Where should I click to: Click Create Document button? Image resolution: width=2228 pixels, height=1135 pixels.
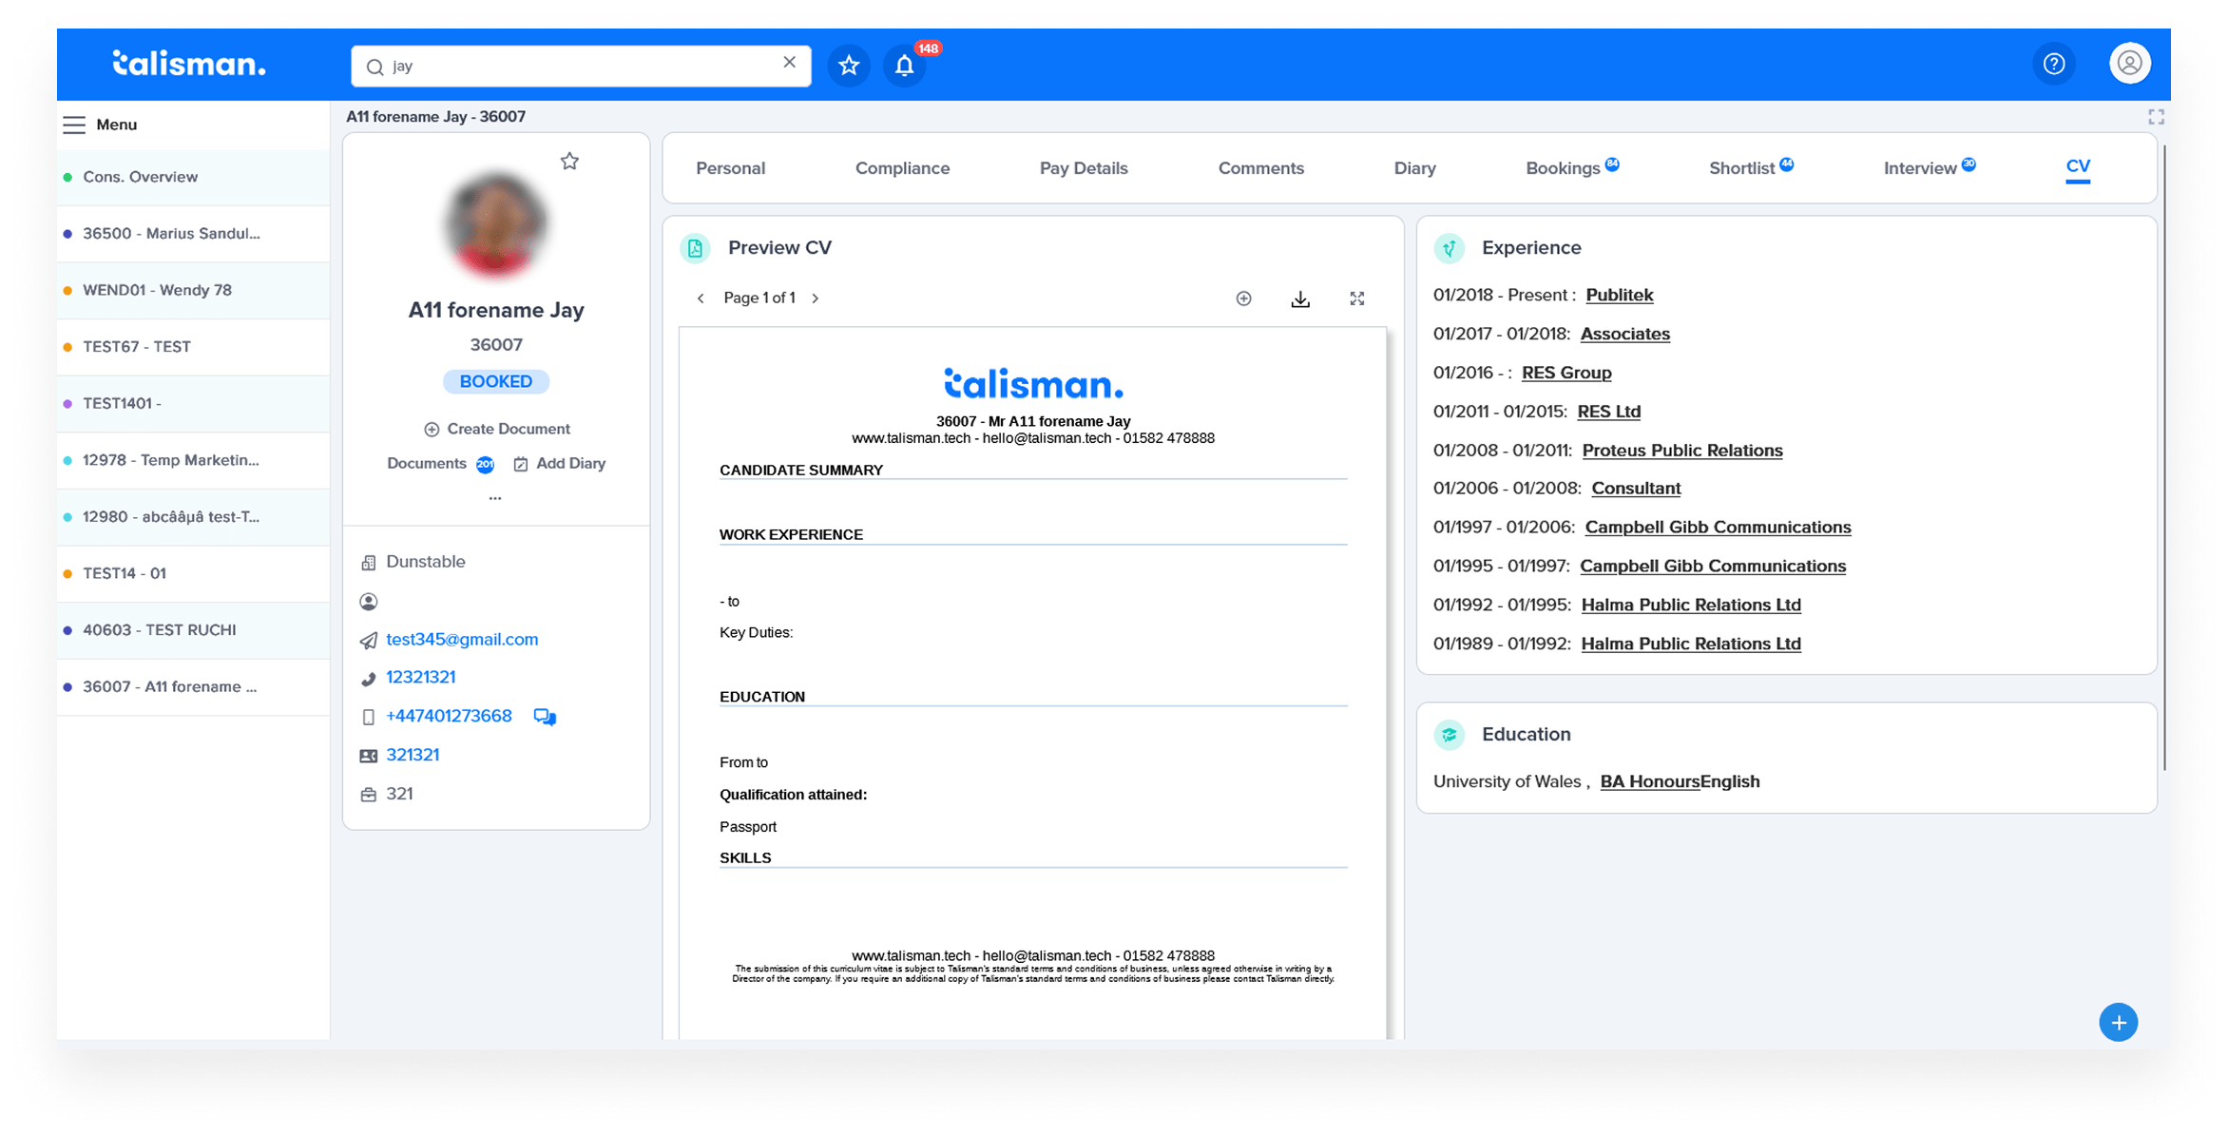point(497,429)
